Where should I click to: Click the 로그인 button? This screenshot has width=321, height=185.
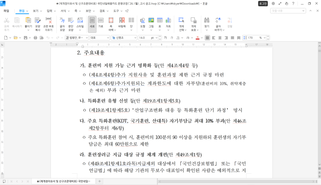point(263,4)
